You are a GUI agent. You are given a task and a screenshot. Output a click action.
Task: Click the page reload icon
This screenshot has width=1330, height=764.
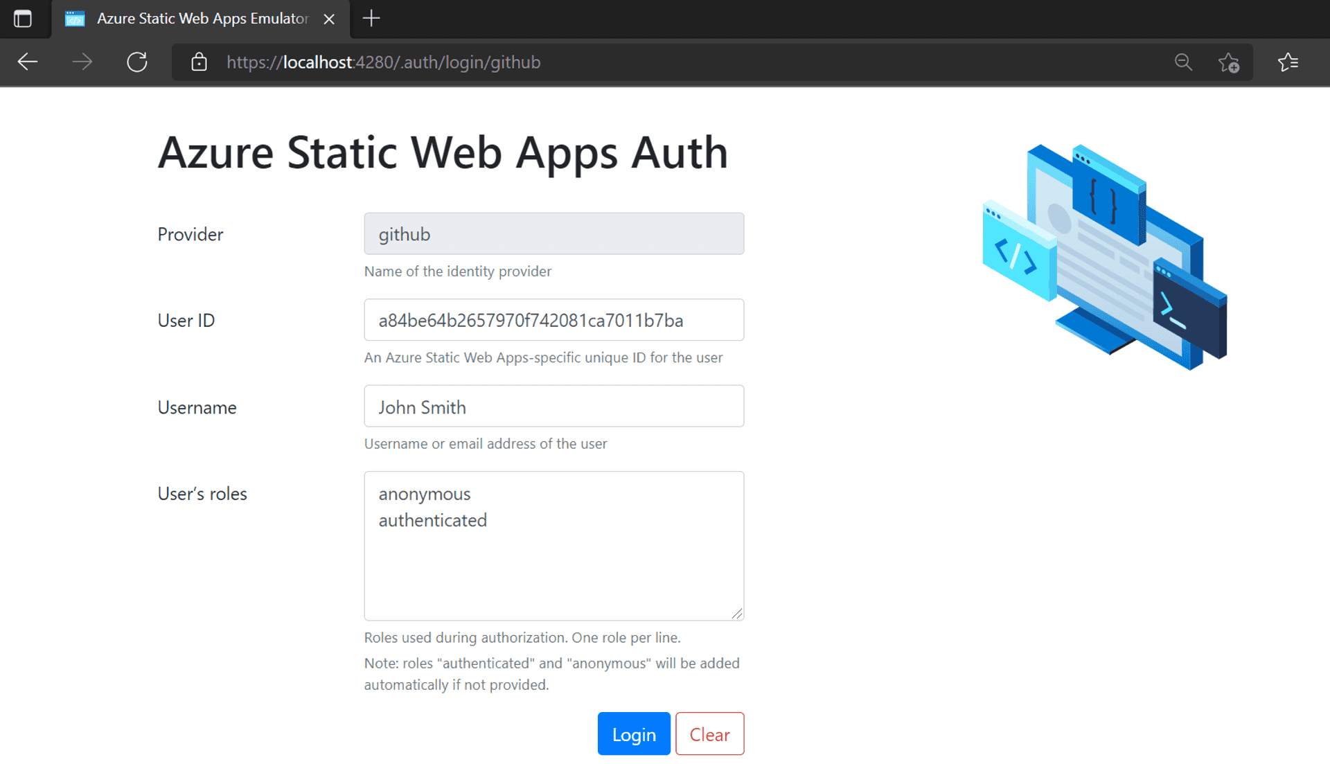coord(137,62)
